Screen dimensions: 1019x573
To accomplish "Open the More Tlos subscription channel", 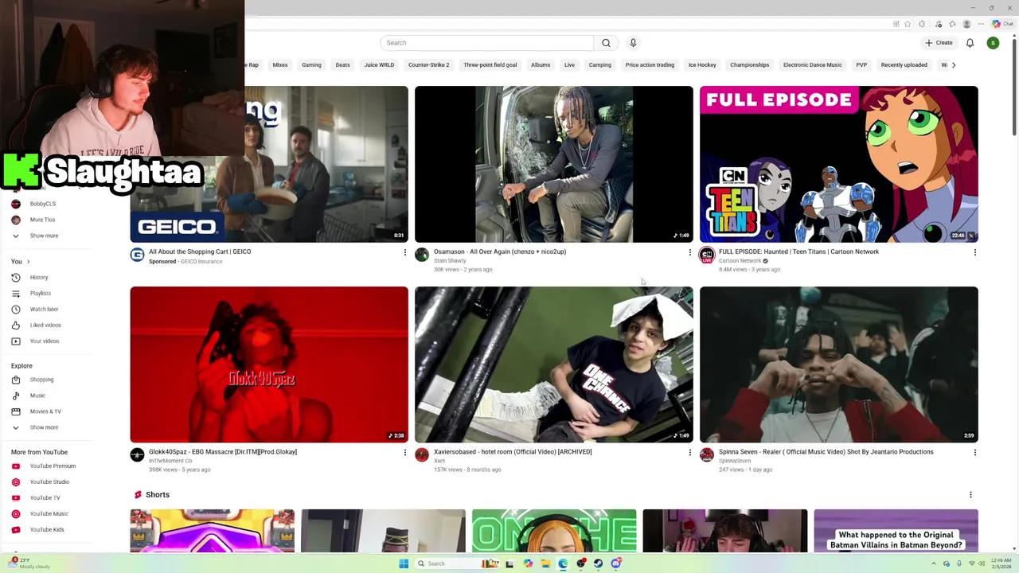I will coord(42,220).
